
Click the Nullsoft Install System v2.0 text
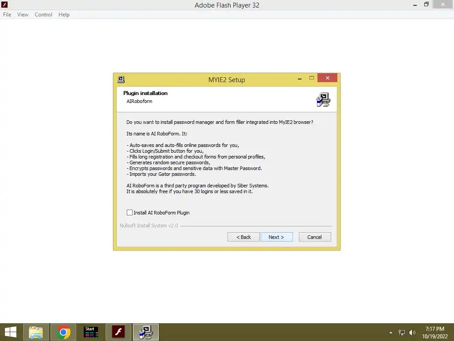[x=149, y=226]
